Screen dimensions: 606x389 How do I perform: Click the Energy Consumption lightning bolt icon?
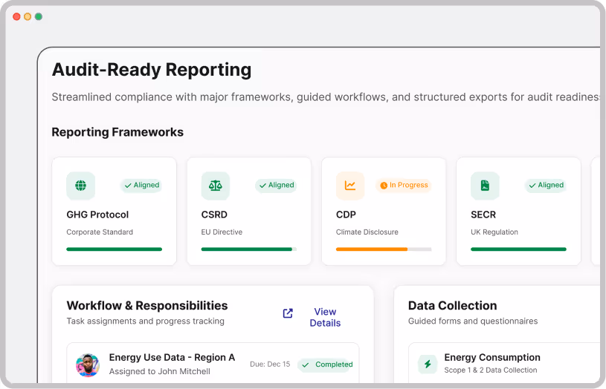tap(428, 364)
